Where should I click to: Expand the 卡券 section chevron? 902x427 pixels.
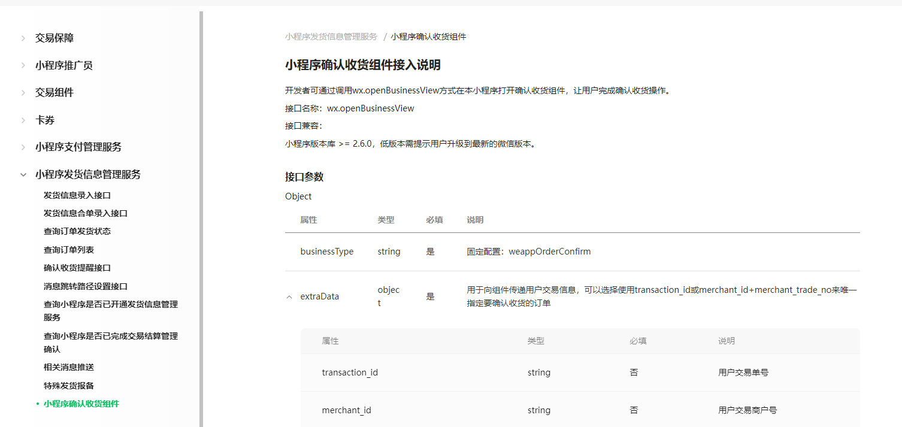pyautogui.click(x=23, y=120)
